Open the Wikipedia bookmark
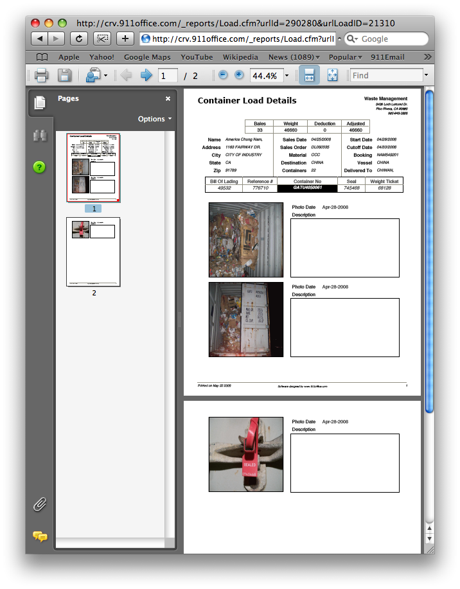The height and width of the screenshot is (589, 460). coord(240,57)
